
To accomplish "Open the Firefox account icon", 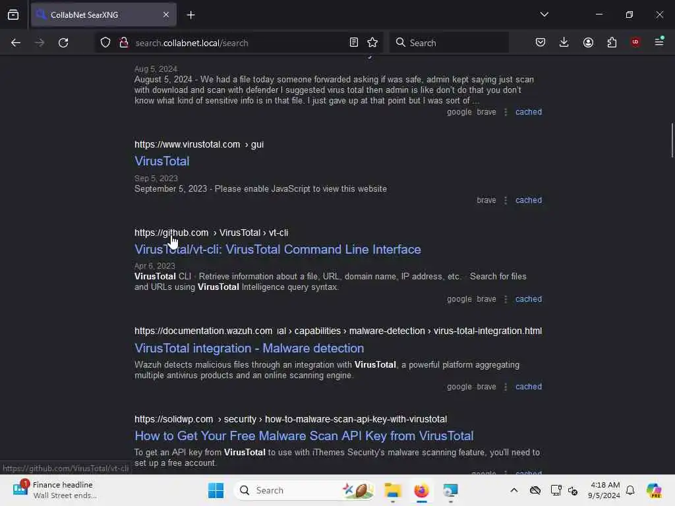I will click(588, 42).
